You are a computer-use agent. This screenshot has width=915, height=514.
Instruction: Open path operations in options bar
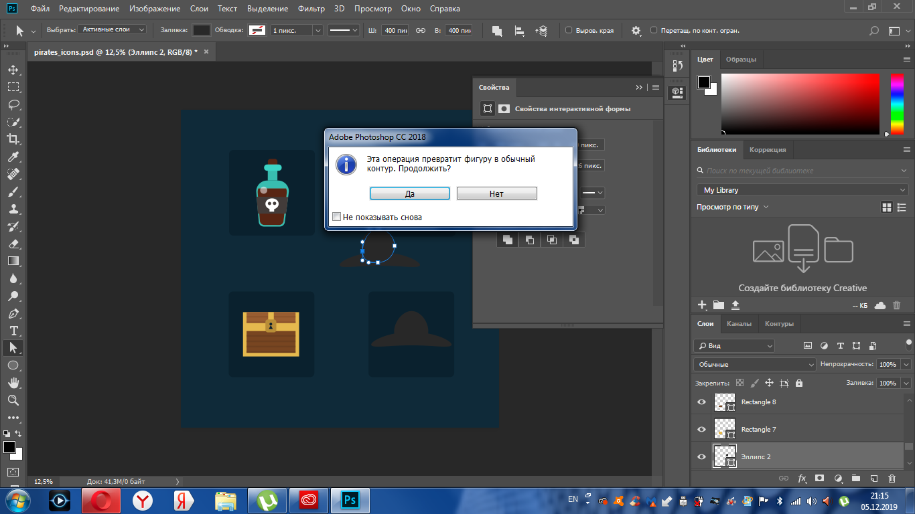(497, 31)
